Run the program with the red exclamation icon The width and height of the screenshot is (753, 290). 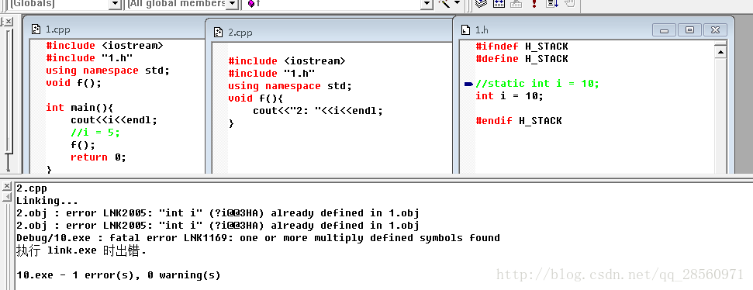(534, 3)
